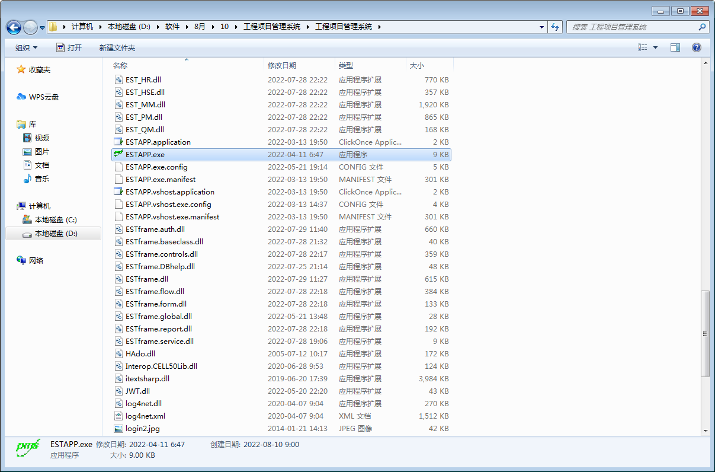The height and width of the screenshot is (472, 715).
Task: Click the Back navigation arrow button
Action: tap(14, 27)
